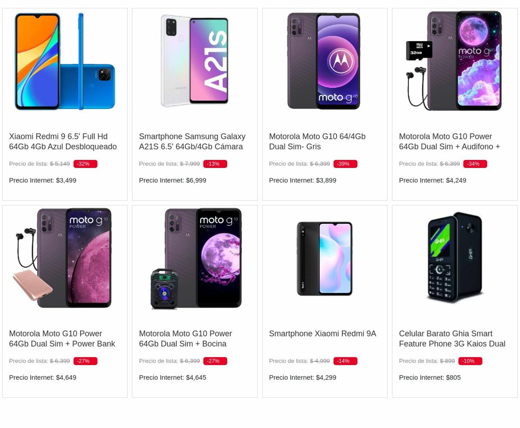Screen dimensions: 520x428
Task: Open the Smartphone Xiaomi Redmi 9A title link
Action: (322, 334)
